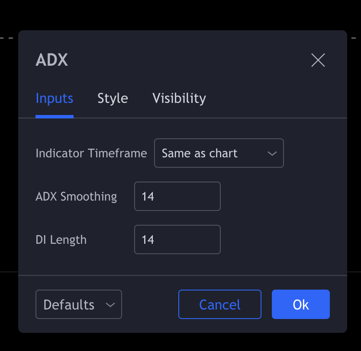Image resolution: width=361 pixels, height=351 pixels.
Task: Click the chevron arrow in Defaults
Action: coord(110,305)
